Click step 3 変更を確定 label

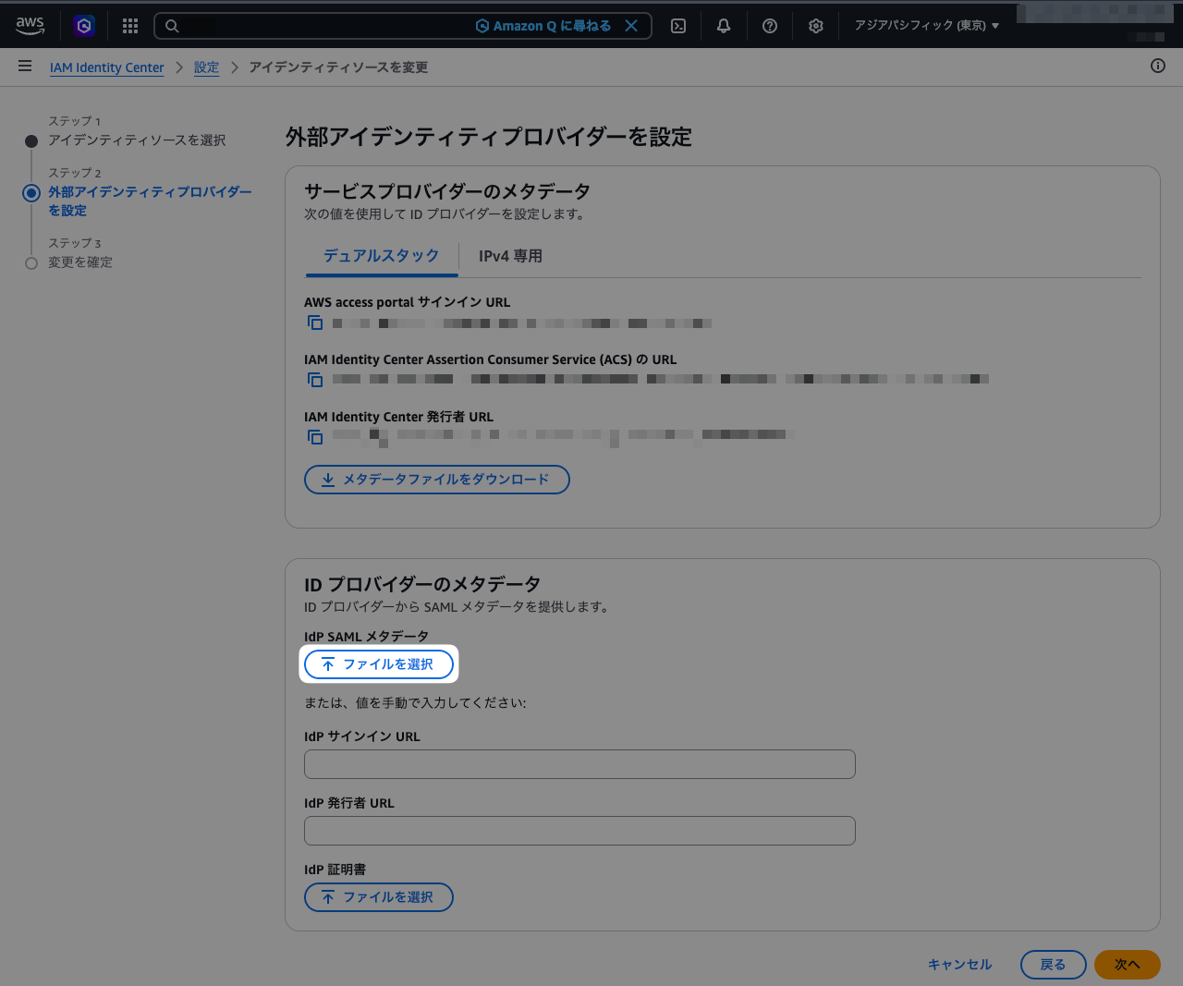[80, 262]
